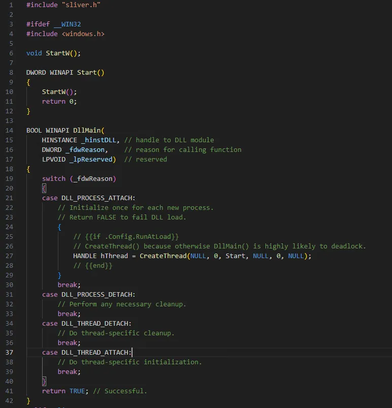
Task: Click comment "Do thread-specific initialization."
Action: (130, 362)
